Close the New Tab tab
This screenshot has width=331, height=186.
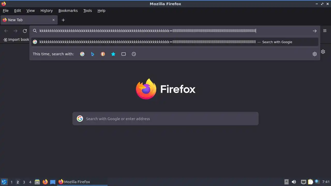(x=54, y=20)
